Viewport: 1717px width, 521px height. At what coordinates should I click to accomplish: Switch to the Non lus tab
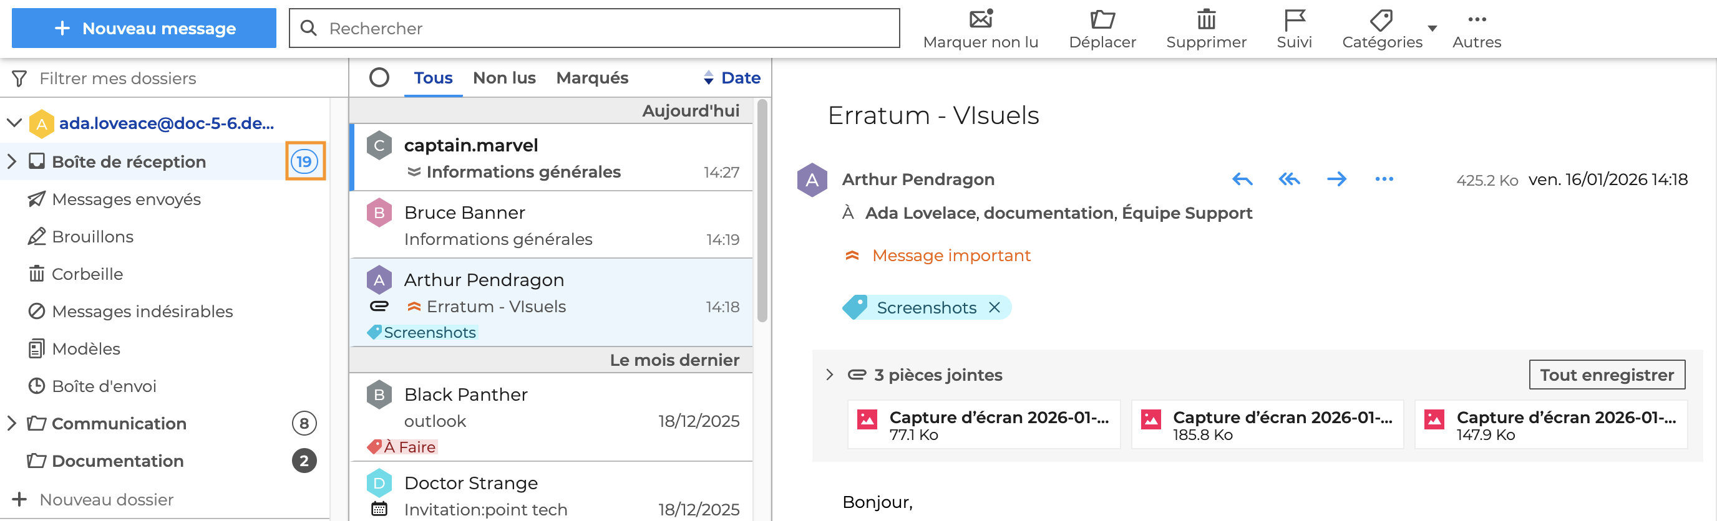pos(504,78)
